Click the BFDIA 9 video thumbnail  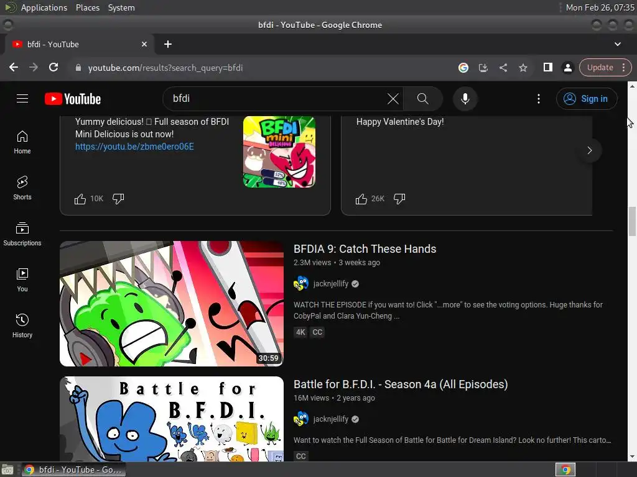click(172, 304)
